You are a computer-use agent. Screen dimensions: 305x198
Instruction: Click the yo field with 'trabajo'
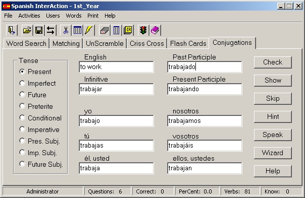[x=116, y=121]
